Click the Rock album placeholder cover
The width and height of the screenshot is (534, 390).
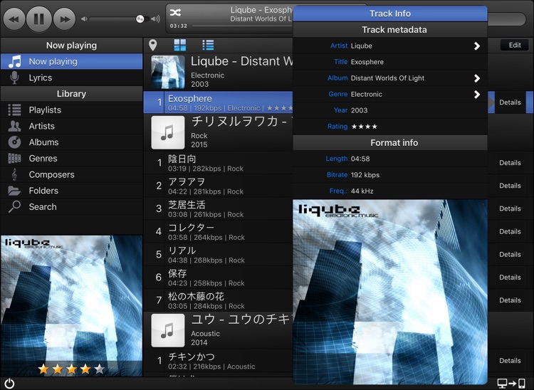[168, 132]
